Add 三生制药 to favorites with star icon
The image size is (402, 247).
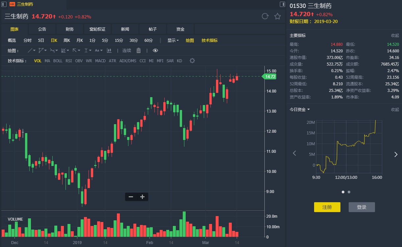tap(278, 16)
